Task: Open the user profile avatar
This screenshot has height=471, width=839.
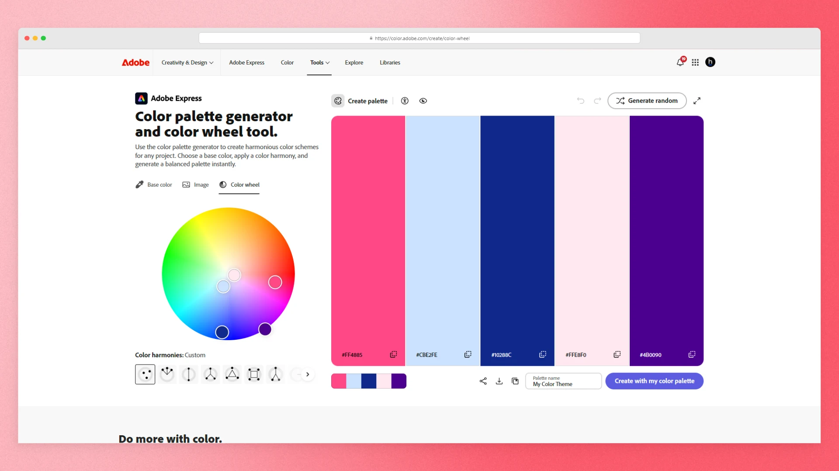Action: coord(710,62)
